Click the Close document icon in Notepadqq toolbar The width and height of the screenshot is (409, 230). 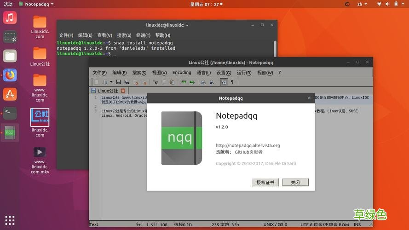[x=136, y=82]
